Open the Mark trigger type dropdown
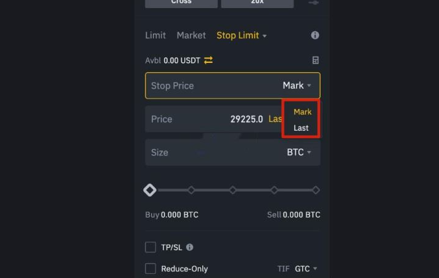This screenshot has height=278, width=439. (297, 86)
